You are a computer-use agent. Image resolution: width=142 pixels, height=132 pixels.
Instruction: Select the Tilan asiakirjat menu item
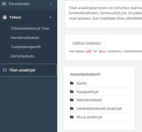(x=29, y=70)
